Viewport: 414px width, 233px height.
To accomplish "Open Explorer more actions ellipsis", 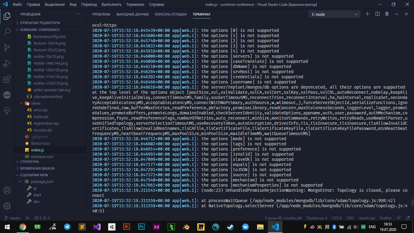I will (x=78, y=14).
